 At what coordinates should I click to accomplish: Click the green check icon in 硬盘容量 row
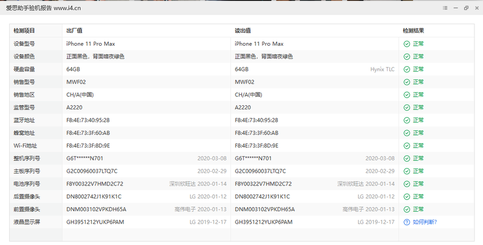point(407,69)
